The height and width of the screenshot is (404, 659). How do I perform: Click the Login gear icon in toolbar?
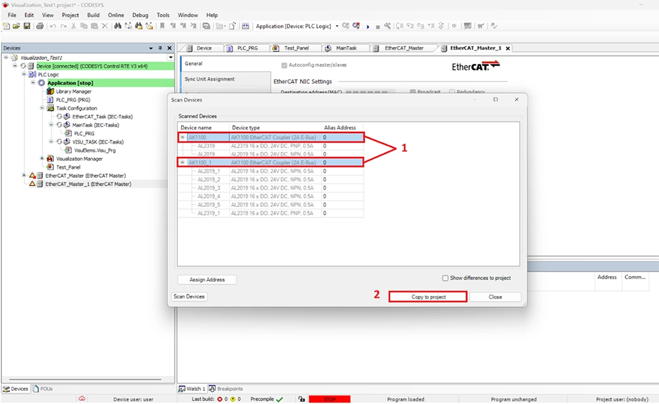click(345, 26)
